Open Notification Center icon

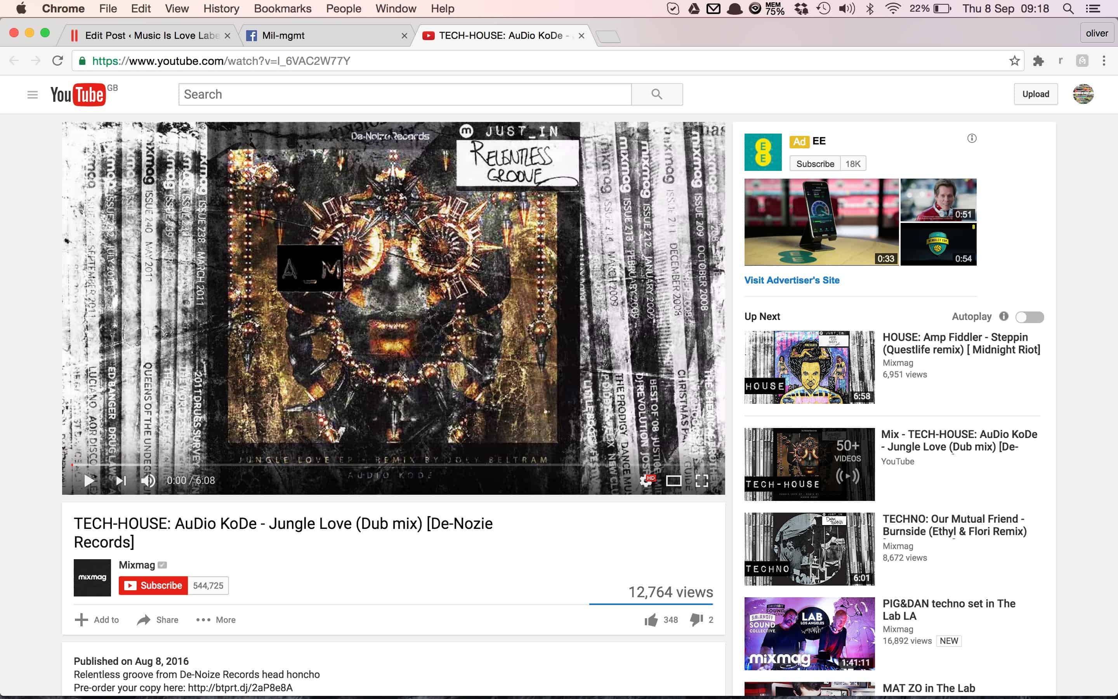[x=1093, y=8]
